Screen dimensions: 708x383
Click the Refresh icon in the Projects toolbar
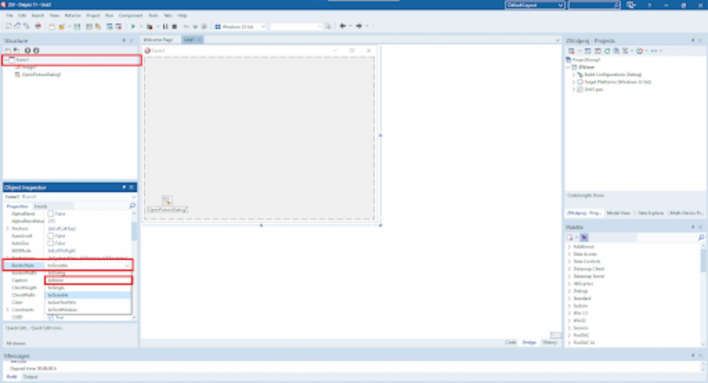(607, 50)
